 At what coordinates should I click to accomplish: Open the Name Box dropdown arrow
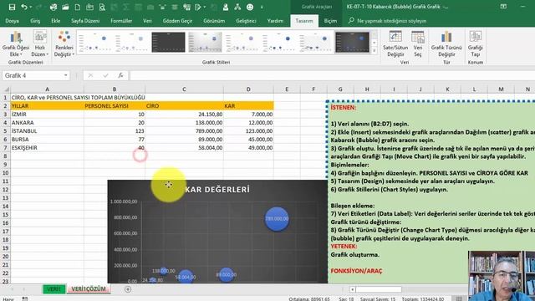pos(65,75)
